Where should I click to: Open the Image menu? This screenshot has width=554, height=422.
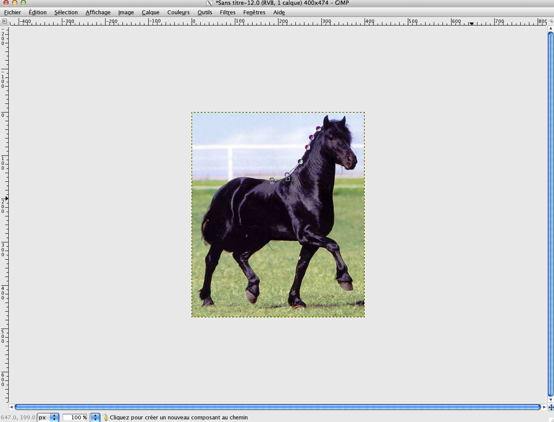(126, 12)
